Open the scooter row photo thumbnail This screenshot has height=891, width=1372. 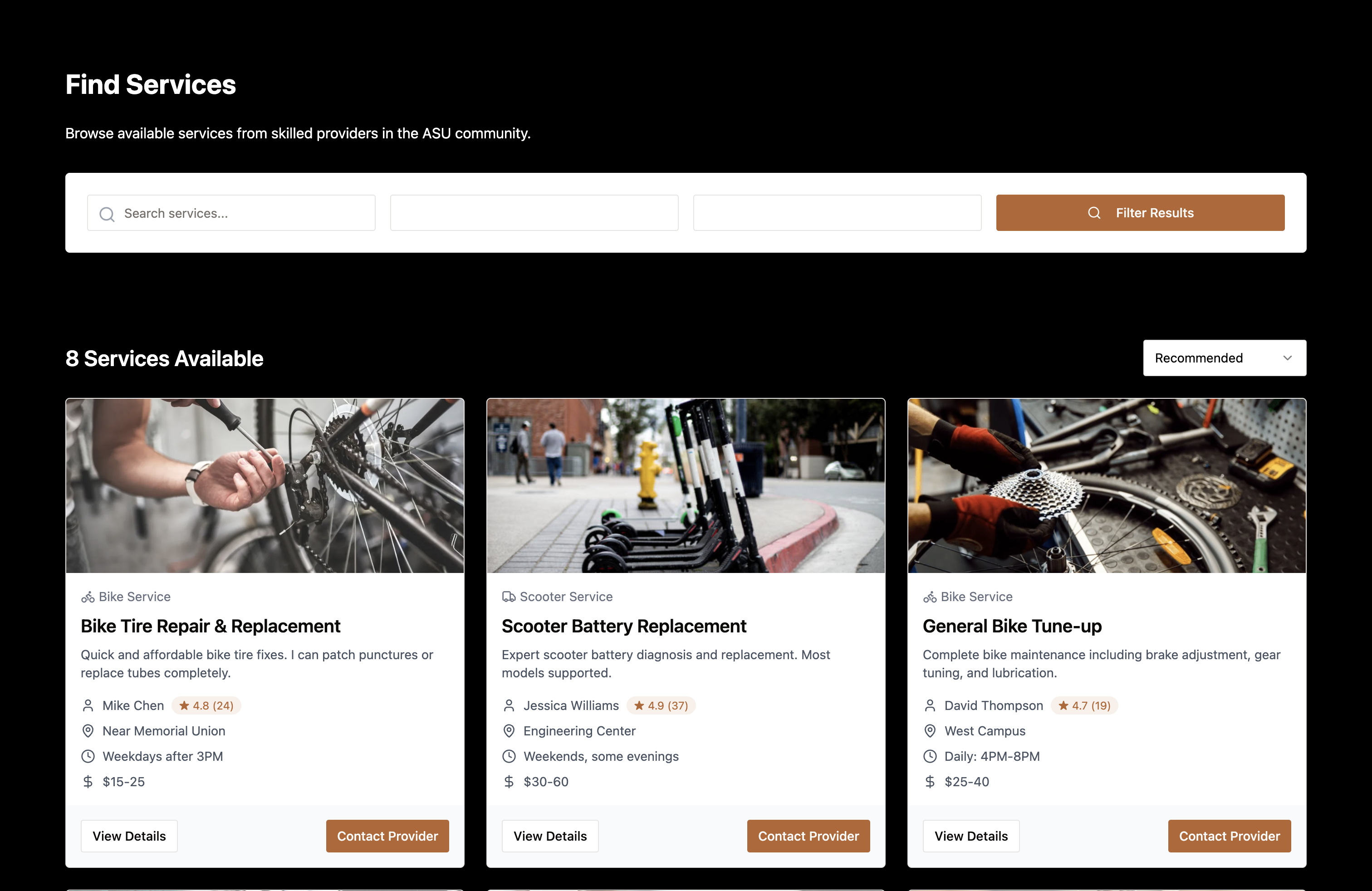coord(685,485)
